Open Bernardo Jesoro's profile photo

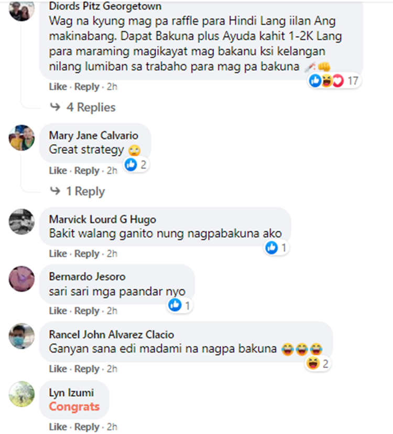pos(21,279)
